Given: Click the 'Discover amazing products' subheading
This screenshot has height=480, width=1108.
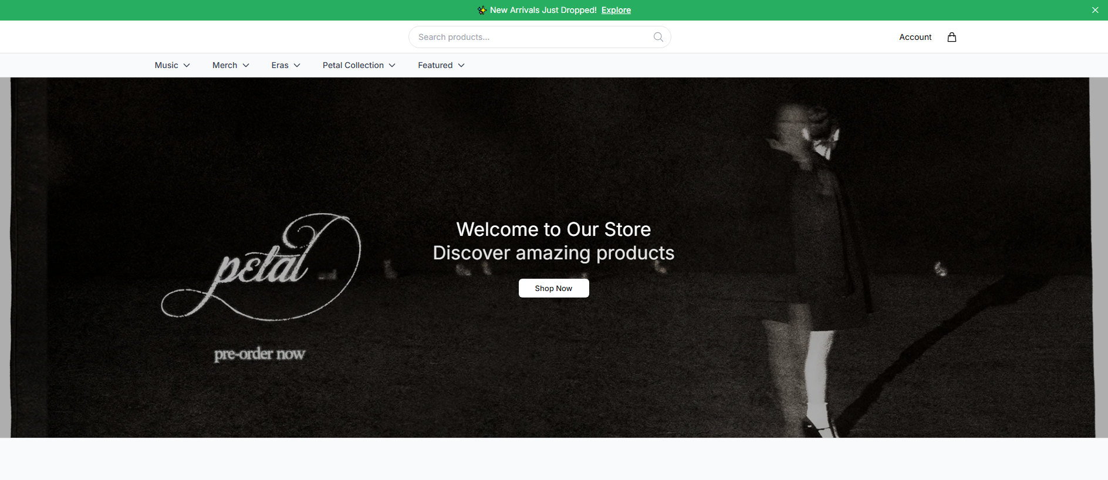Looking at the screenshot, I should coord(553,253).
